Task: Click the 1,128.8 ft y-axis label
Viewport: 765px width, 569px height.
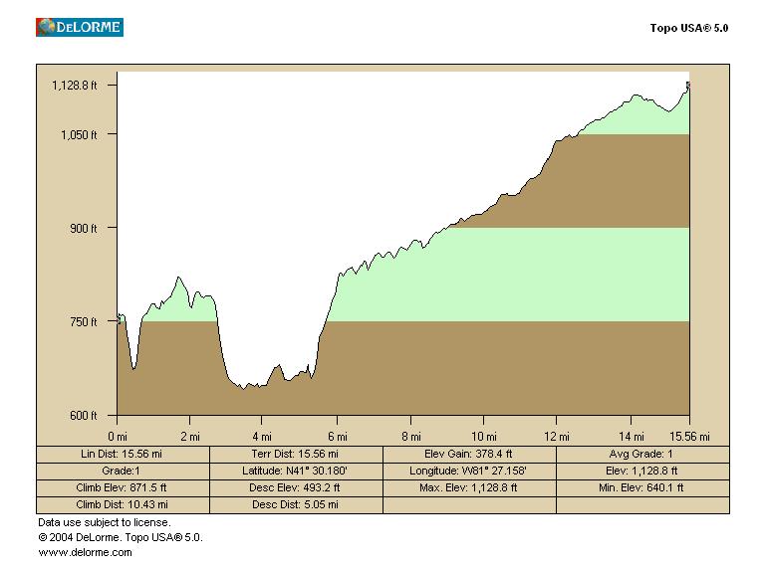Action: pos(75,86)
